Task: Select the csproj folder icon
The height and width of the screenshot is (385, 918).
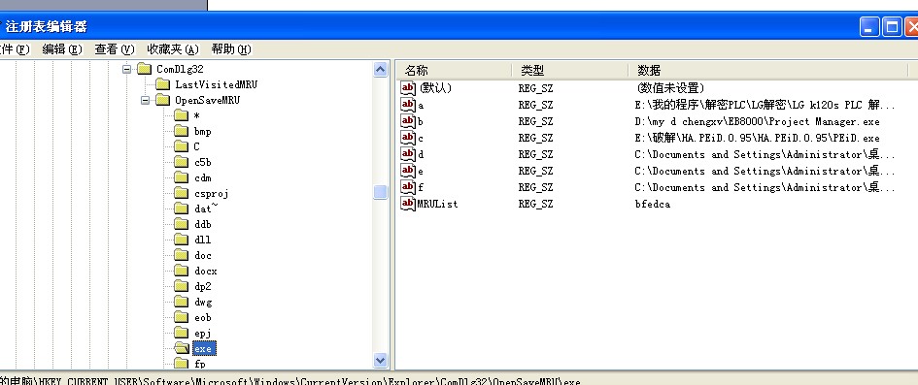Action: point(182,193)
